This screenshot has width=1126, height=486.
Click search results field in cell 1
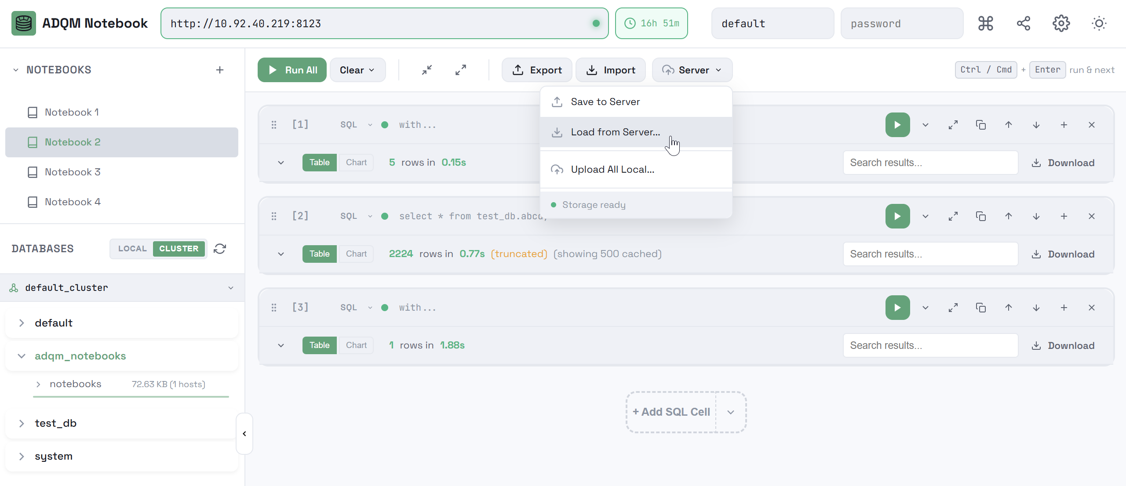pos(930,163)
